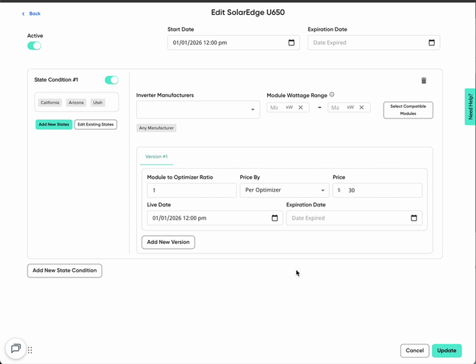Click Edit Existing States button
Screen dimensions: 476x364
click(96, 125)
